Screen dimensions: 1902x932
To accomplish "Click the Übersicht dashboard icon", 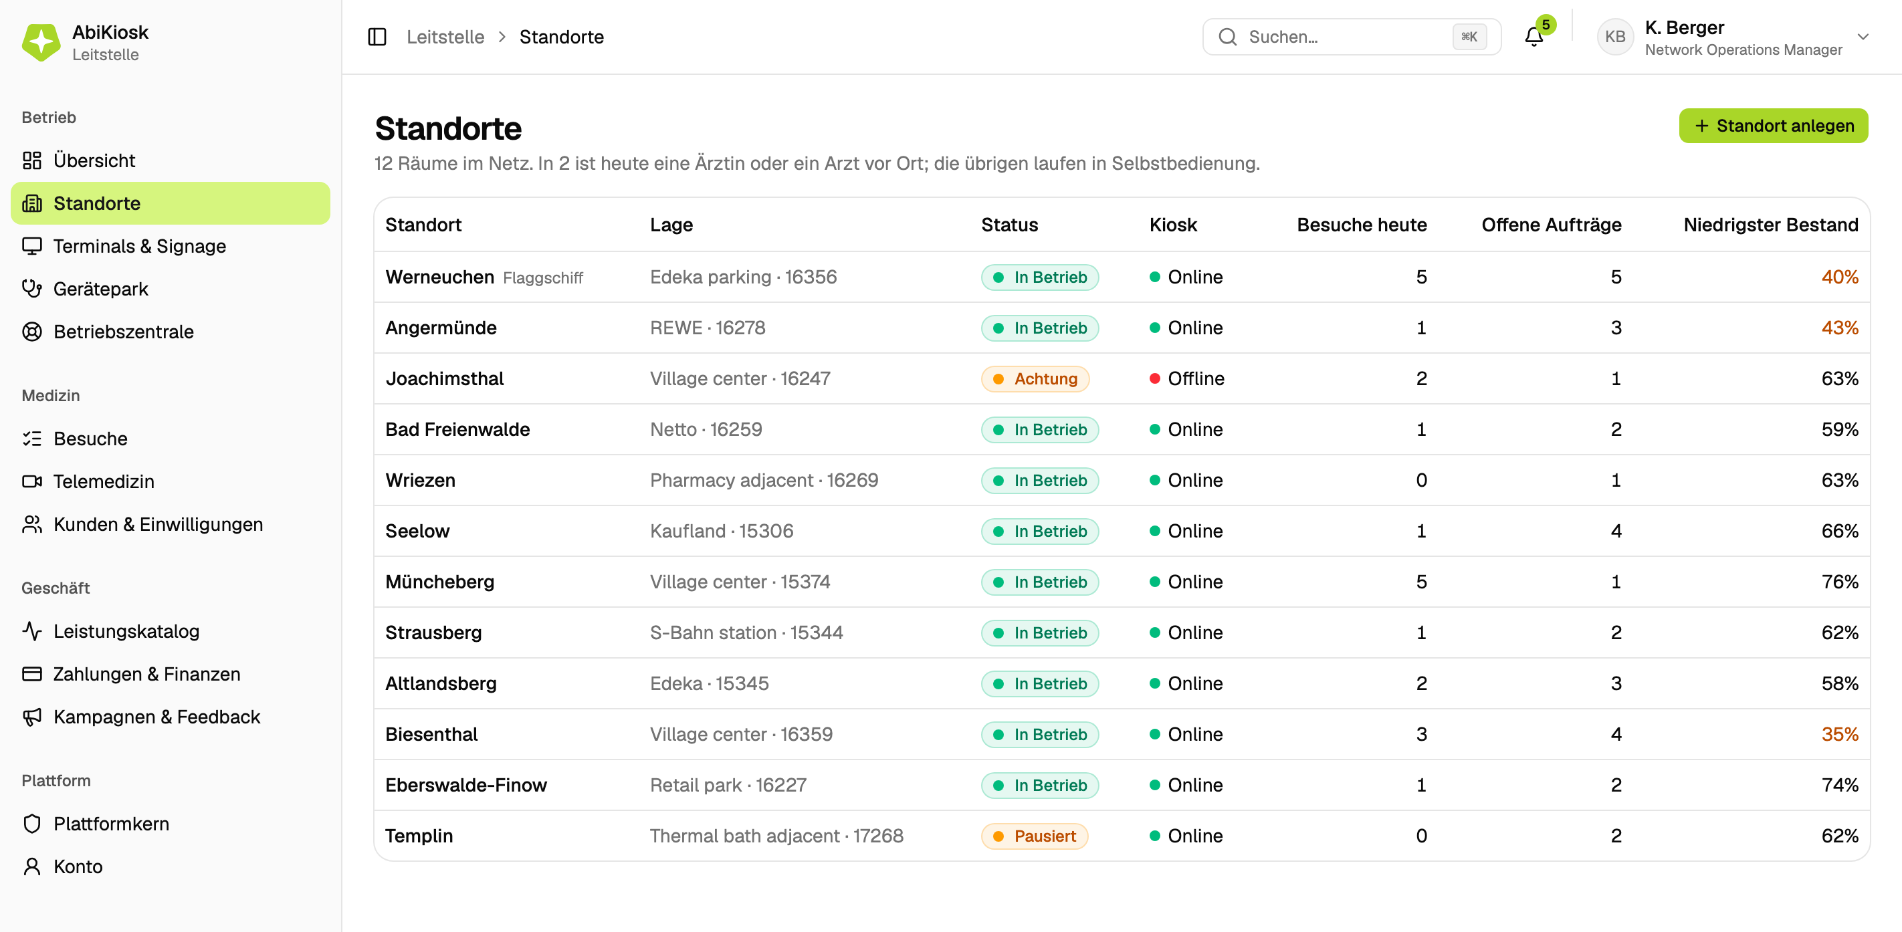I will [31, 160].
